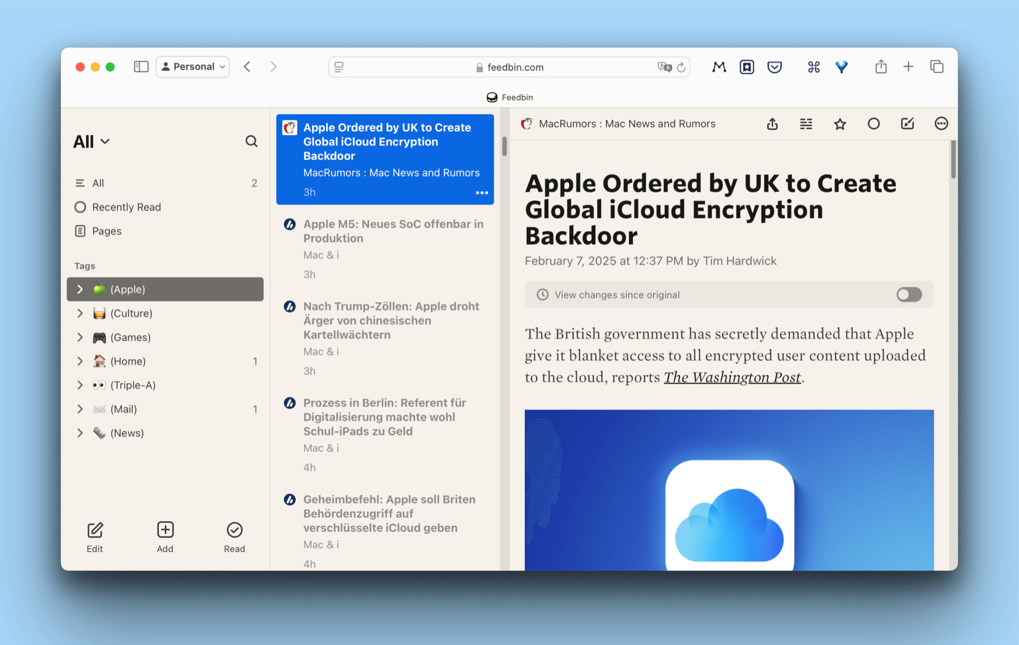Click the article headline in reading pane
1019x645 pixels.
[x=710, y=210]
